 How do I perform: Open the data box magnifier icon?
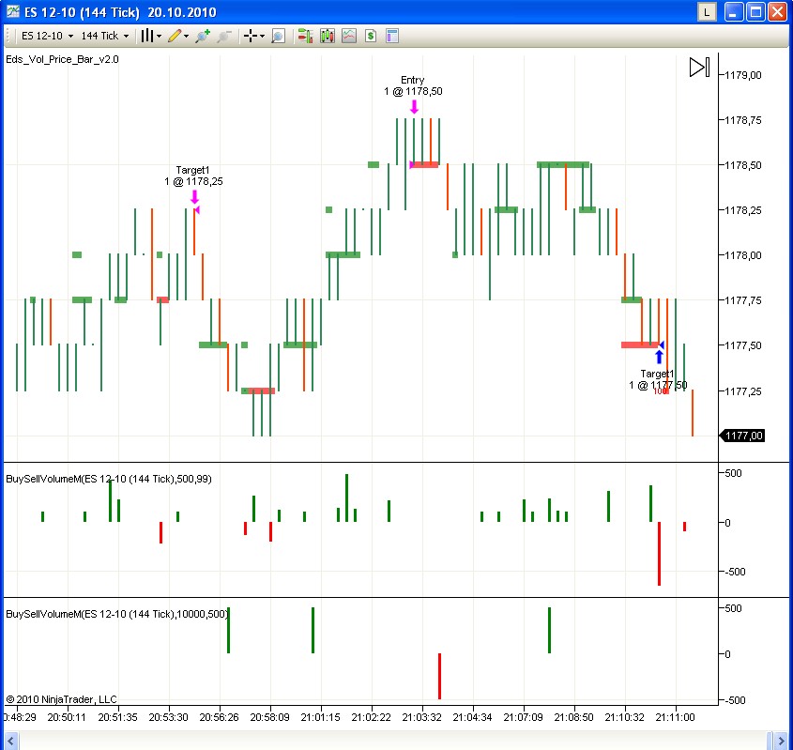(x=278, y=36)
